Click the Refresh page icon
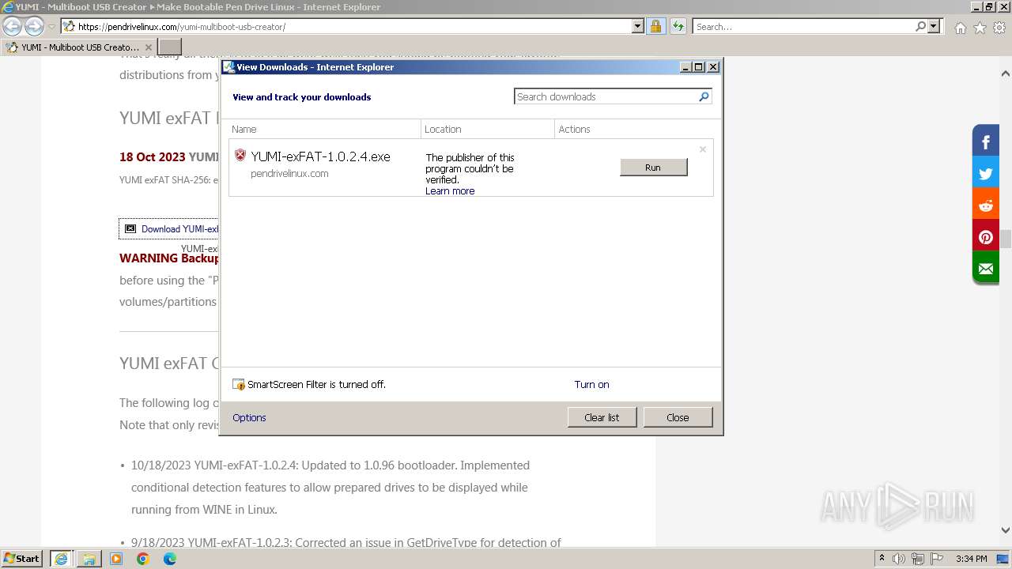 click(x=678, y=27)
